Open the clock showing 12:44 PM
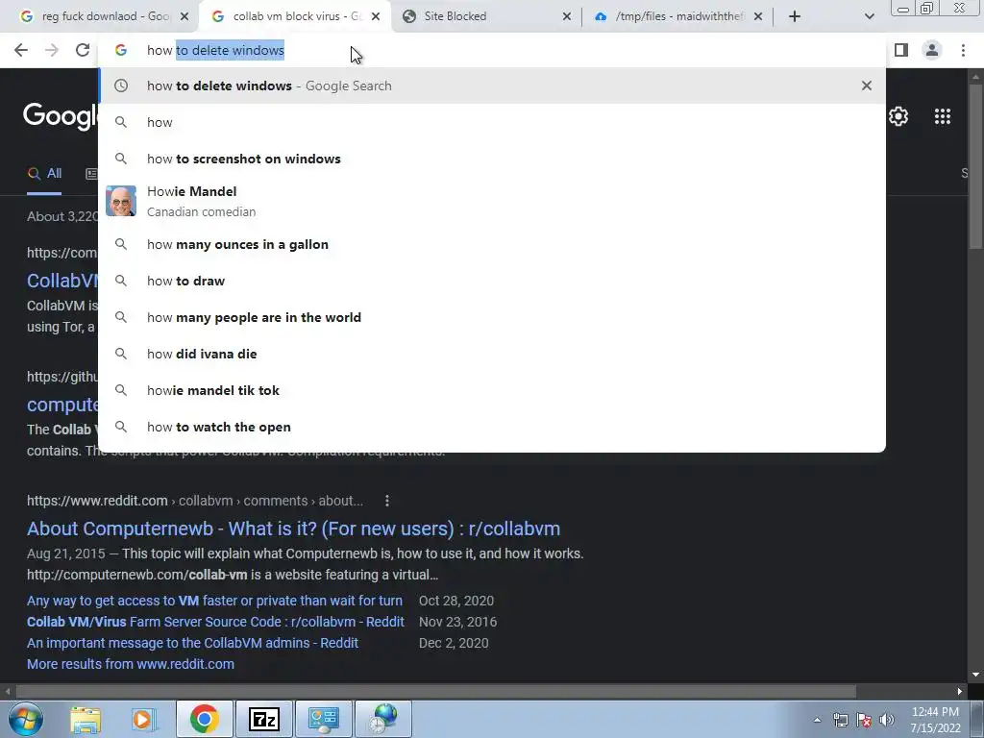This screenshot has width=984, height=738. click(x=935, y=719)
